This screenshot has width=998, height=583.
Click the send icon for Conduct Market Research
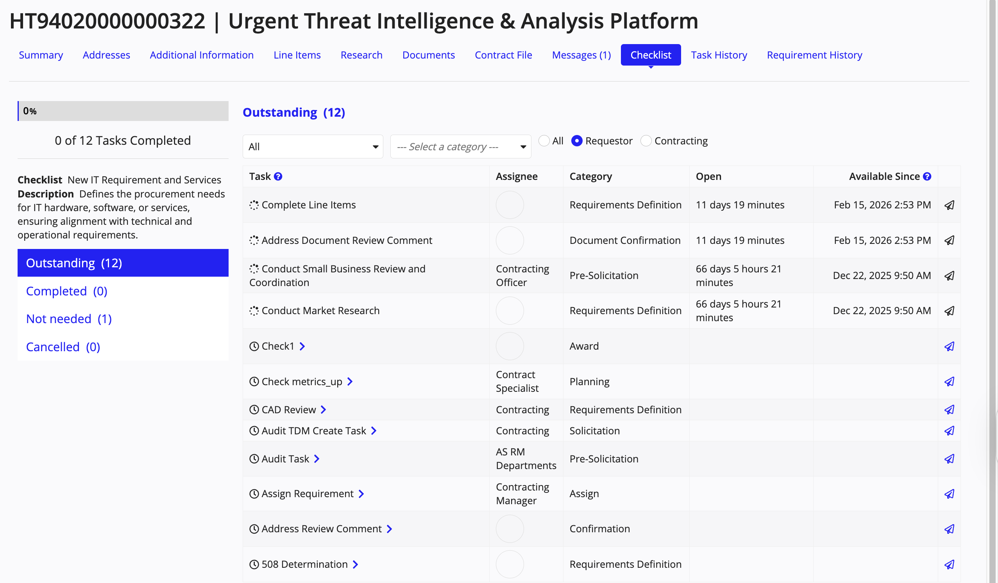949,311
